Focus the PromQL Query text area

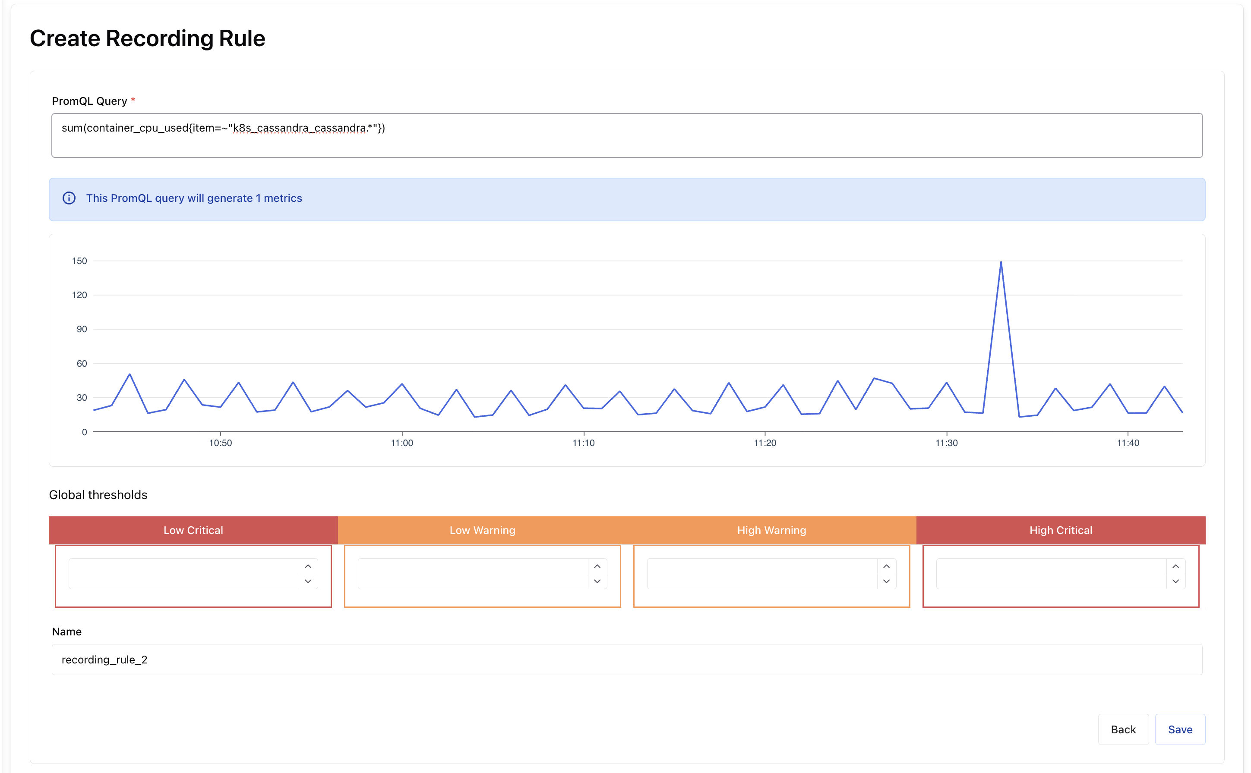coord(626,135)
